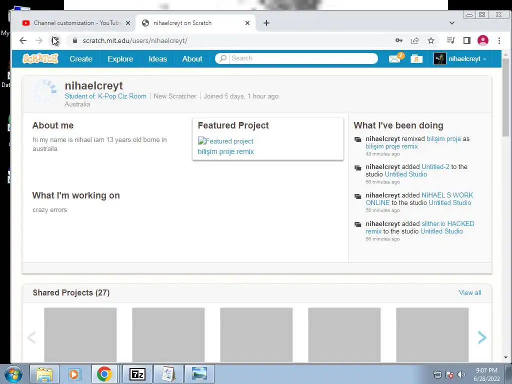The image size is (512, 384).
Task: Click the volume speaker tray icon
Action: pyautogui.click(x=461, y=374)
